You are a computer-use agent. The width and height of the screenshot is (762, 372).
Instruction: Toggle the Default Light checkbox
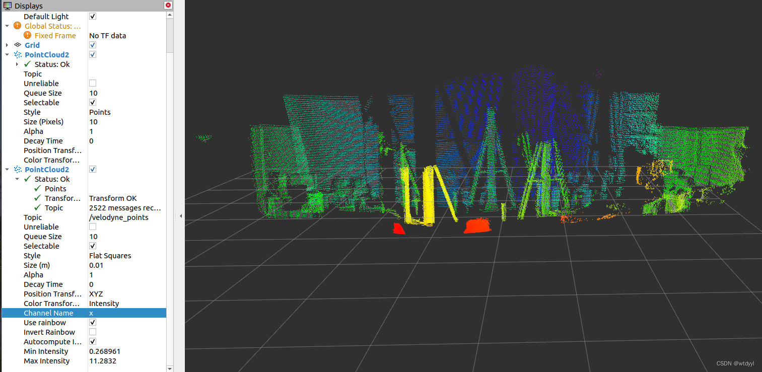(x=93, y=16)
